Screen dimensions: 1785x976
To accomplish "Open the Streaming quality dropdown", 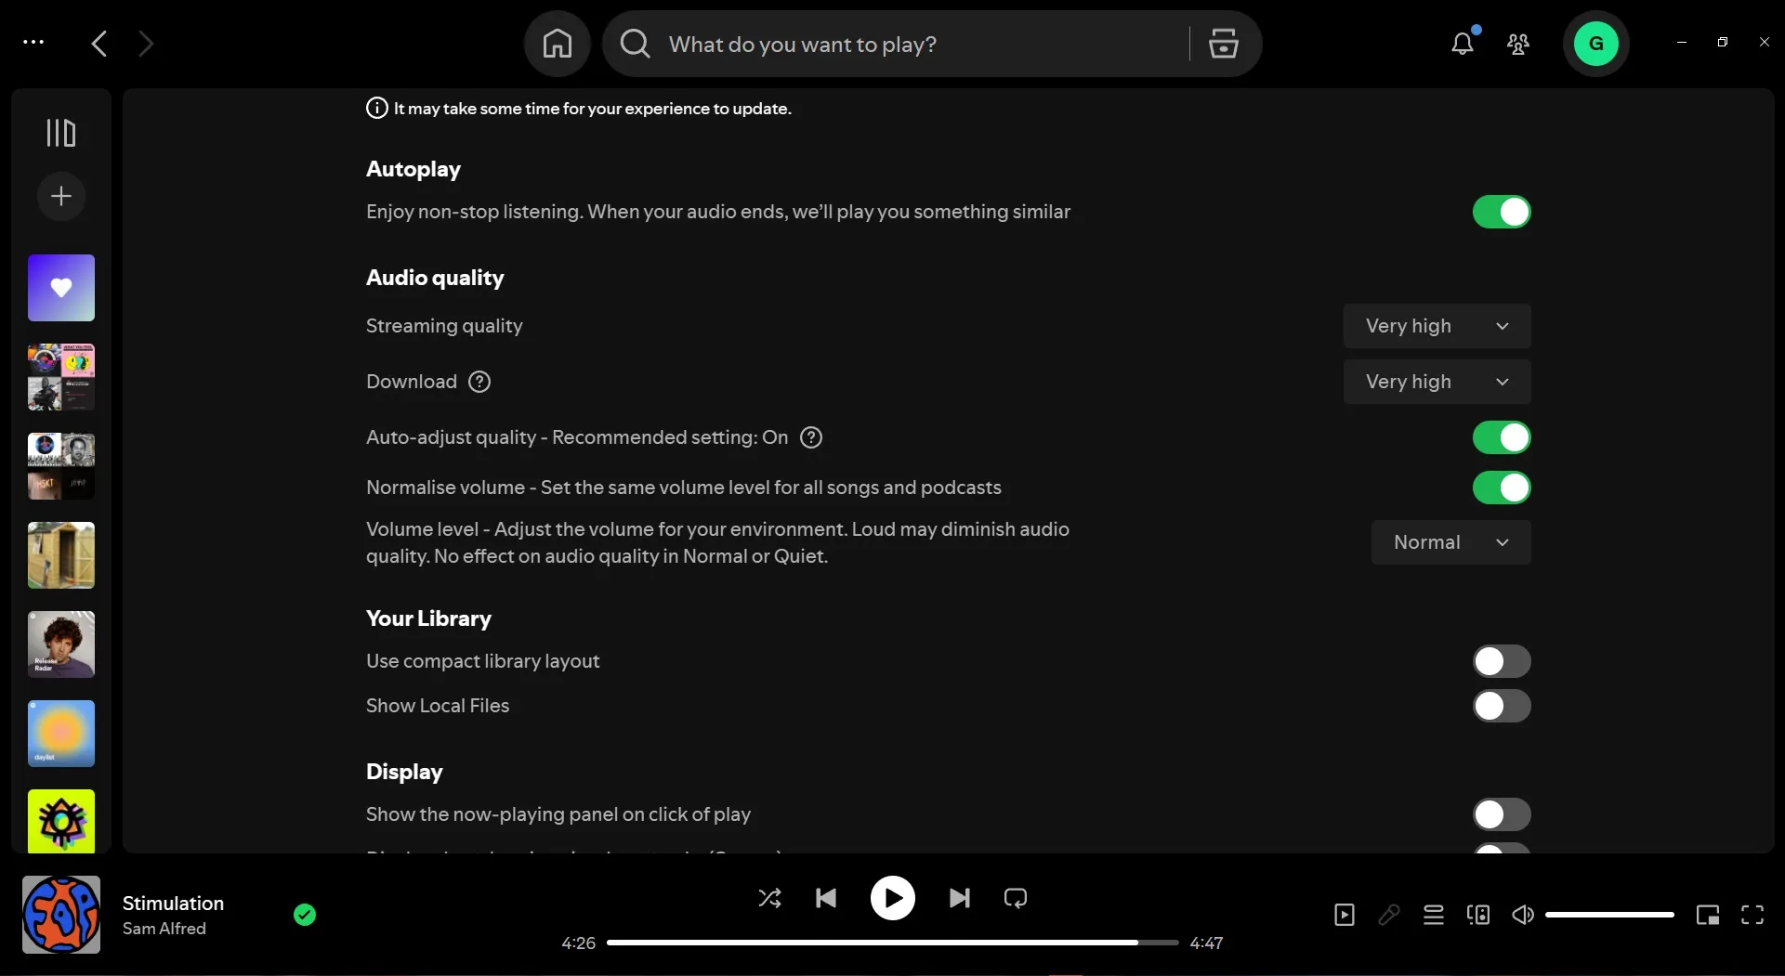I will coord(1436,326).
